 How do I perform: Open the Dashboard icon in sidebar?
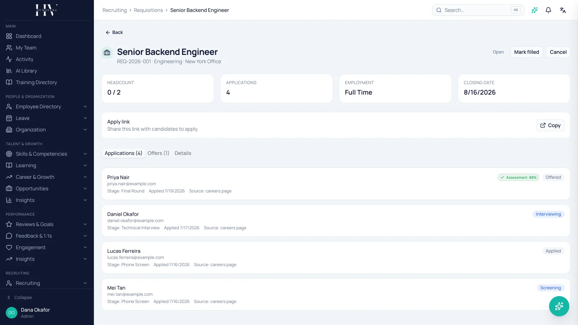tap(9, 36)
